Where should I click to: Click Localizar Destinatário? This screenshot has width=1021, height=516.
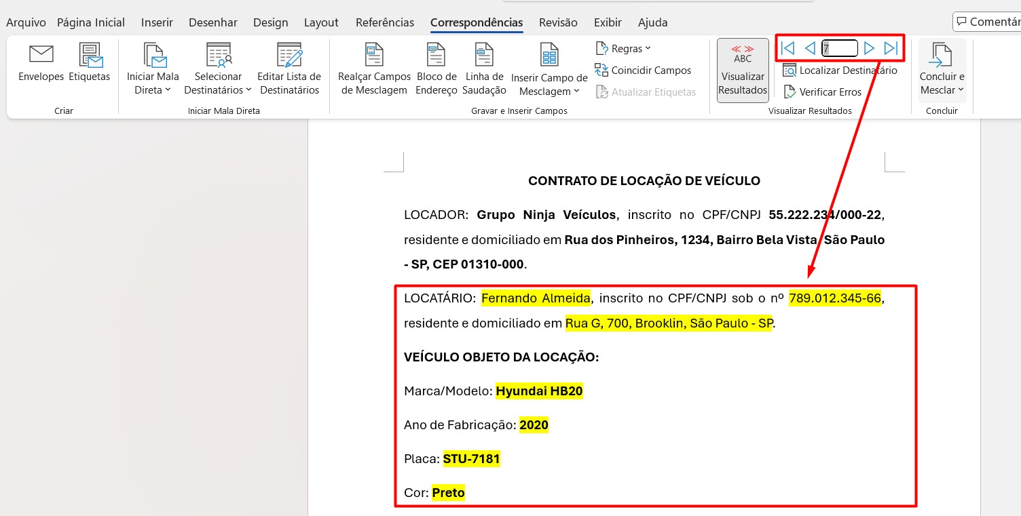point(840,71)
